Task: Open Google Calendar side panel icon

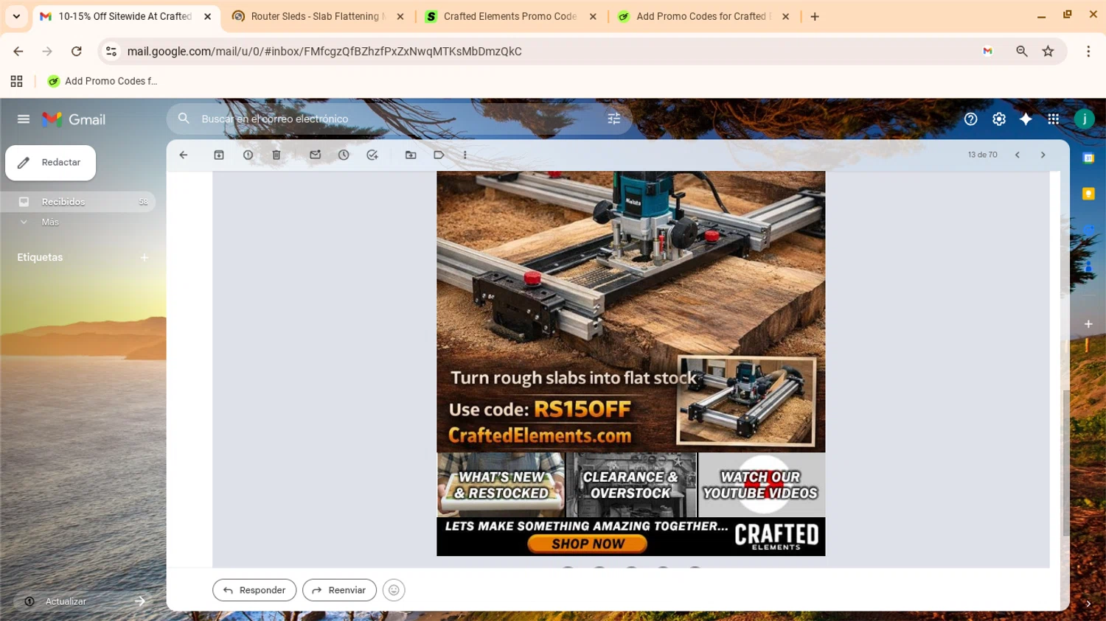Action: pyautogui.click(x=1088, y=158)
